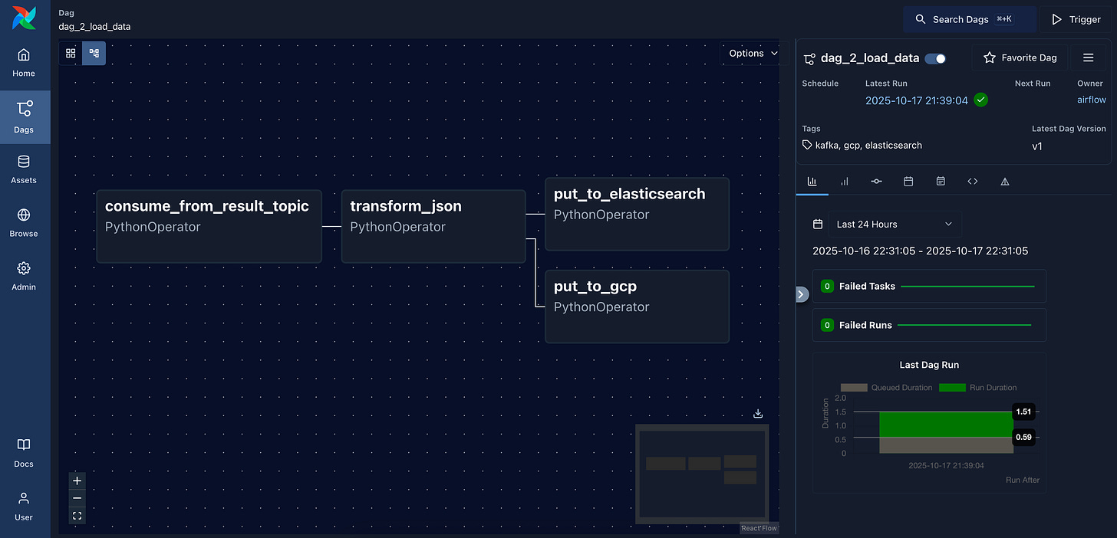Click the v1 Dag version text
This screenshot has height=538, width=1117.
[x=1037, y=146]
